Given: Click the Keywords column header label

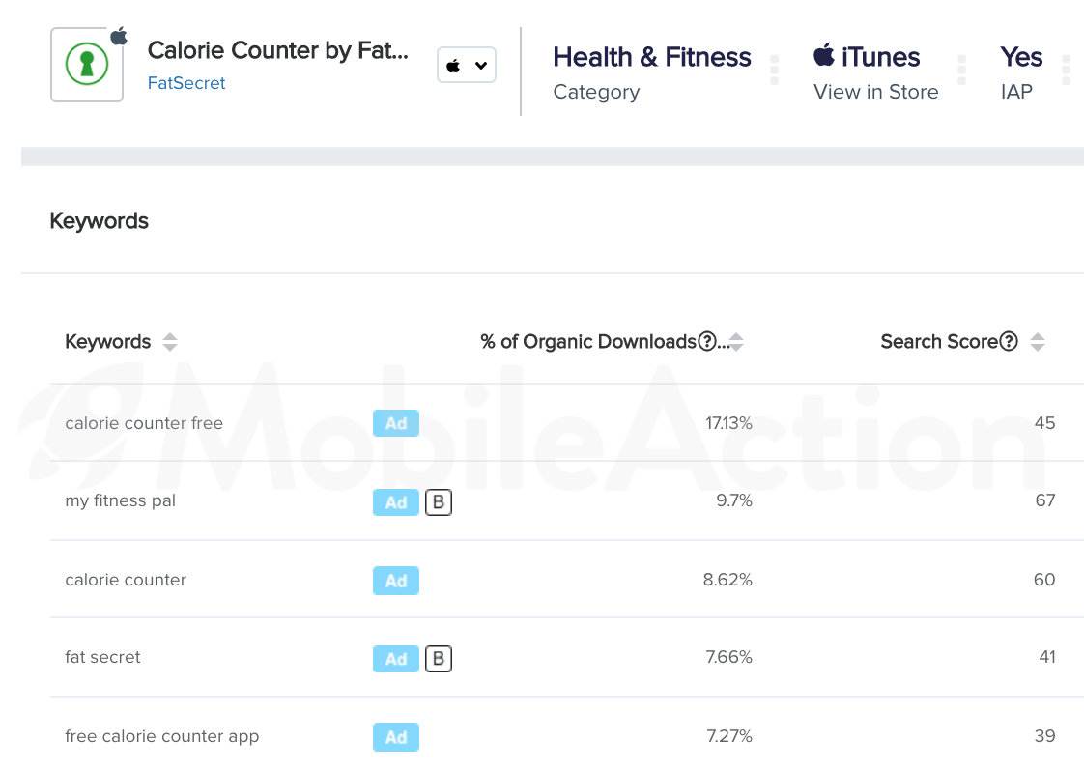Looking at the screenshot, I should point(108,342).
